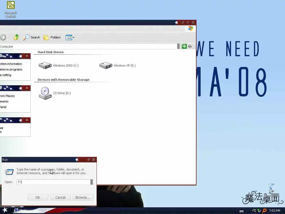Open Add or remove programs link
The width and height of the screenshot is (285, 214).
pyautogui.click(x=11, y=69)
